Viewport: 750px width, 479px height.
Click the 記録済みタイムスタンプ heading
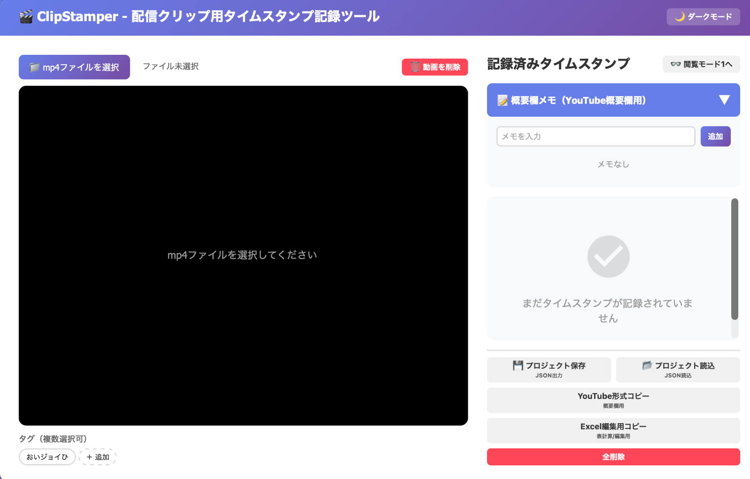click(558, 64)
